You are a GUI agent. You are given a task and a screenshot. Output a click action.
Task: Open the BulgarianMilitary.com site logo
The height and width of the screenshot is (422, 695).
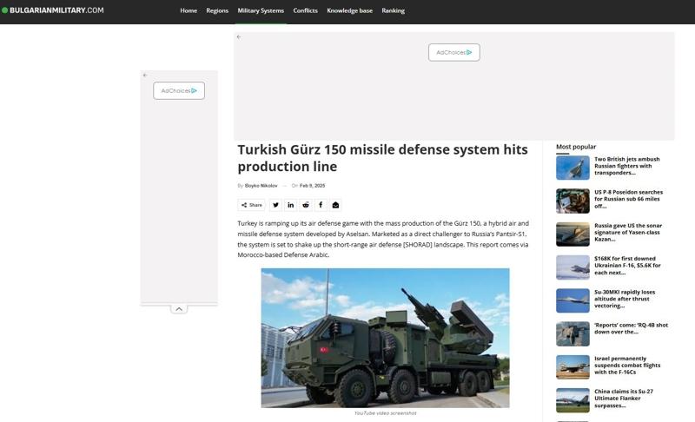53,10
